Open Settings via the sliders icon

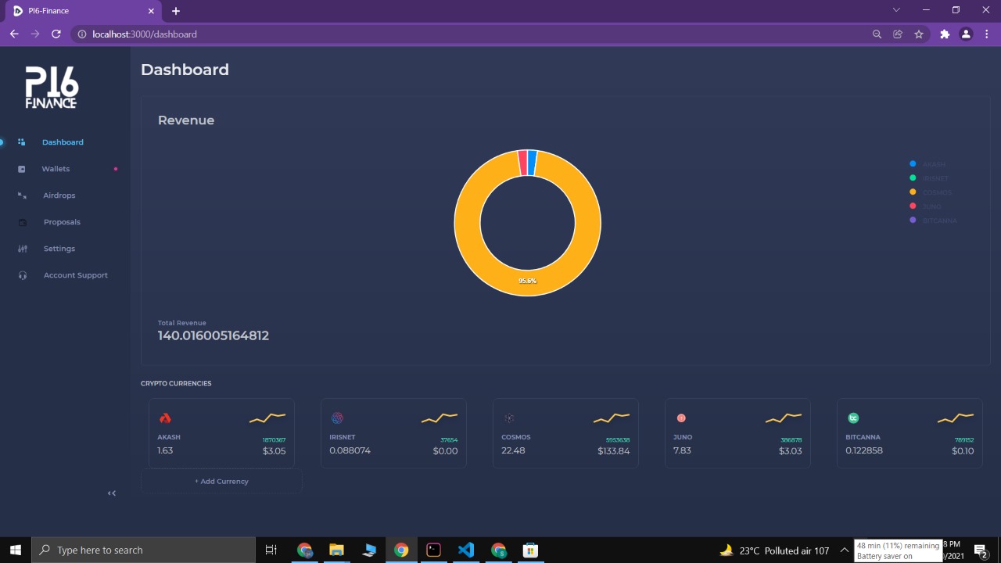23,249
